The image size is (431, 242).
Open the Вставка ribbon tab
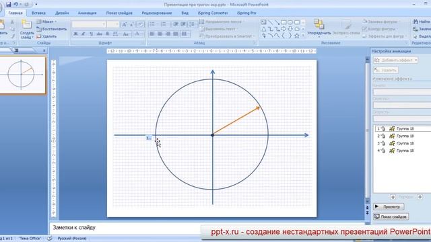click(x=38, y=13)
